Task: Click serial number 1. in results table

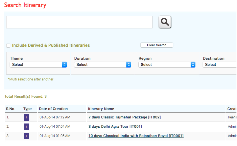Action: point(8,117)
